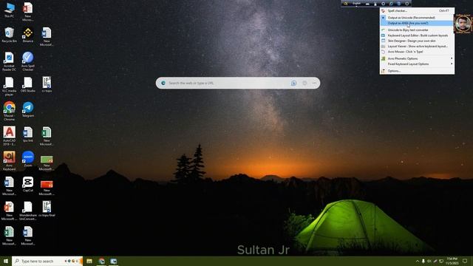The image size is (473, 266).
Task: Open the three-dots menu in search bar
Action: [x=314, y=83]
